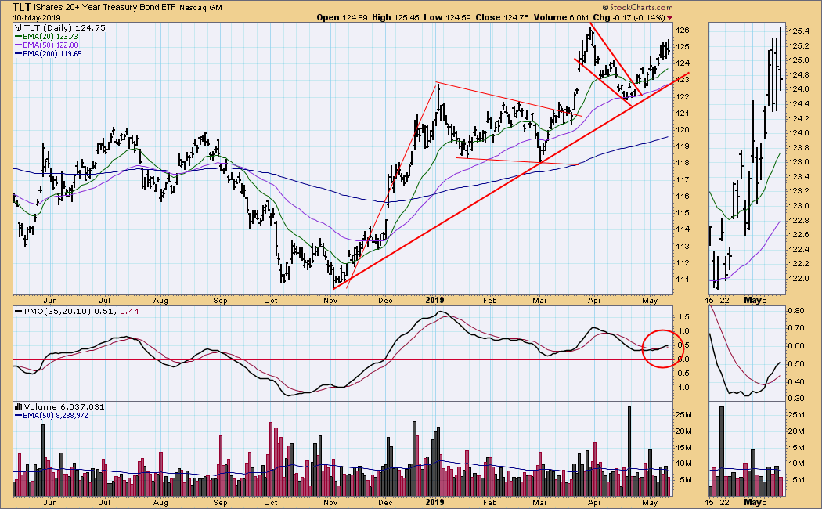Click the bar-chart icon before TLT (Daily)
The height and width of the screenshot is (509, 822).
click(x=18, y=27)
